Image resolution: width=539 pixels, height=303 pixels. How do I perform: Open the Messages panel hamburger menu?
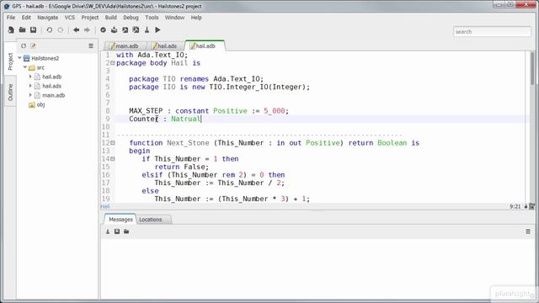click(528, 231)
